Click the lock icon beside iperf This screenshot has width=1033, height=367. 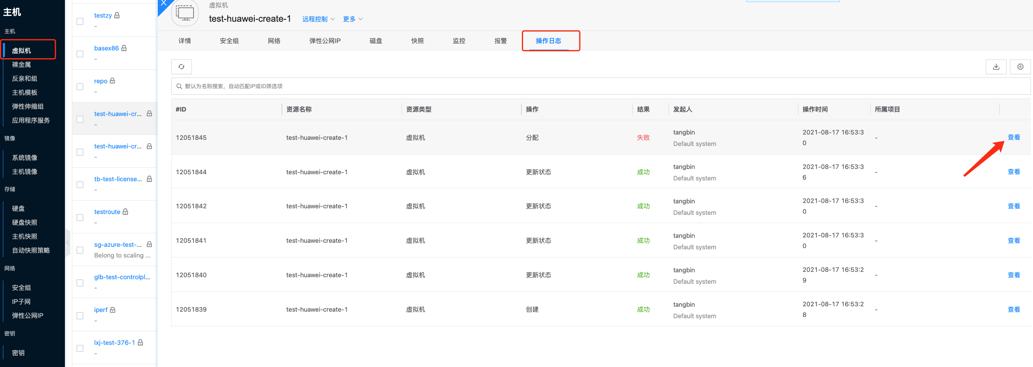[113, 310]
